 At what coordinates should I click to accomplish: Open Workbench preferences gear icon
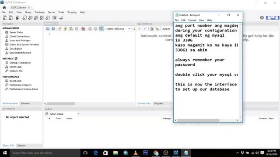(x=262, y=17)
